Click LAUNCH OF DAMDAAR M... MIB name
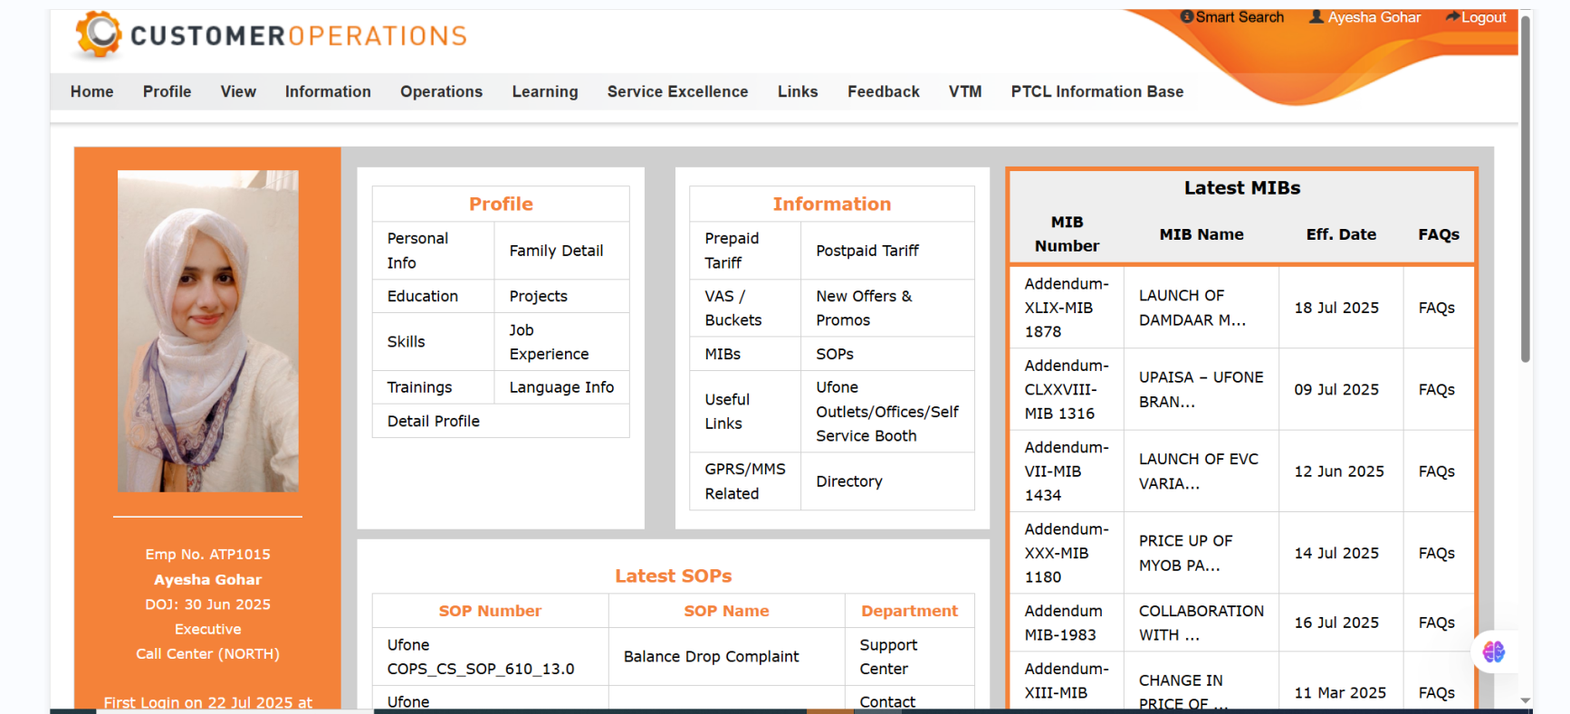The height and width of the screenshot is (714, 1570). (x=1192, y=308)
